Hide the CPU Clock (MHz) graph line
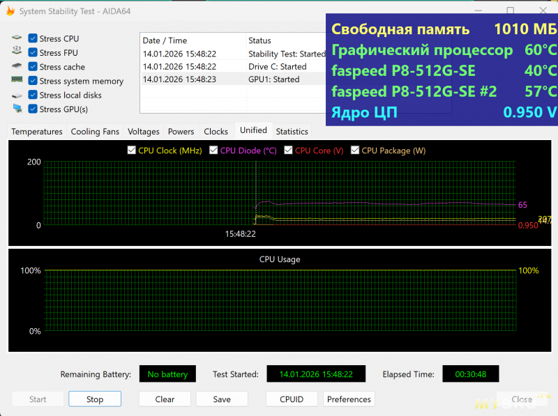The height and width of the screenshot is (416, 558). coord(132,151)
